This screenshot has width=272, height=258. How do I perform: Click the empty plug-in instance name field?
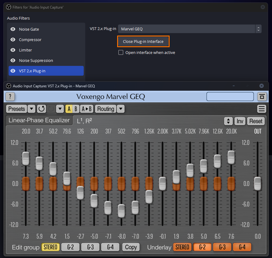[230, 97]
